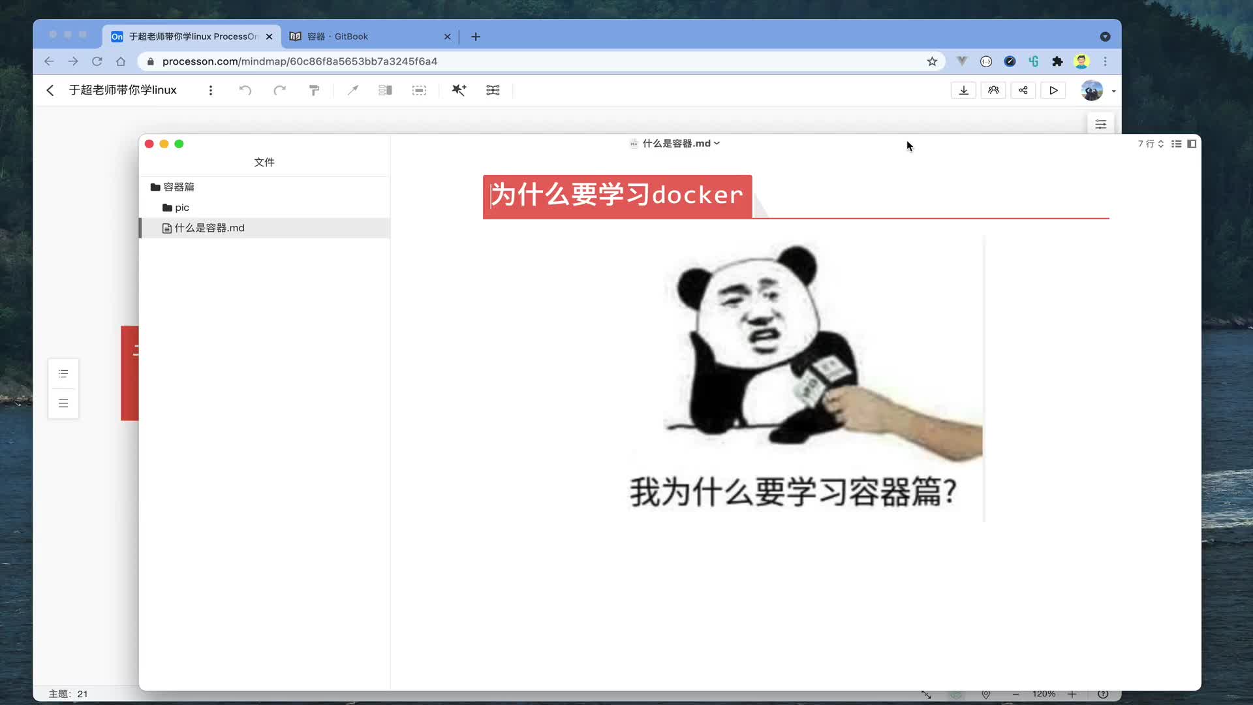The height and width of the screenshot is (705, 1253).
Task: Select the connection line tool
Action: (353, 90)
